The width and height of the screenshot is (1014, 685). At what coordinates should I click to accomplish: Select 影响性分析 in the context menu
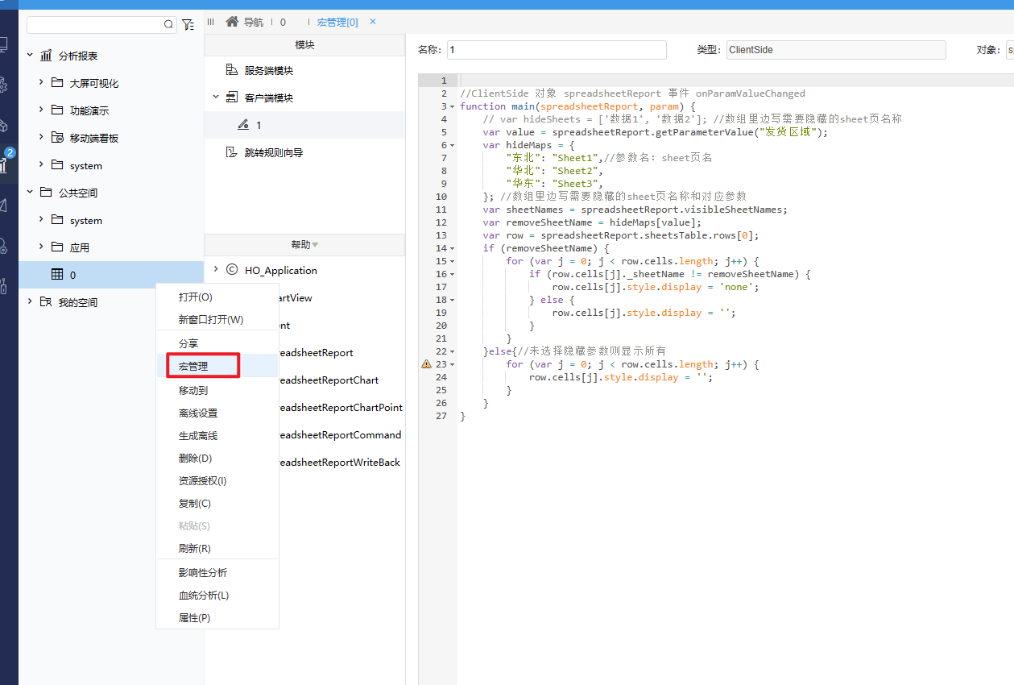pos(203,572)
